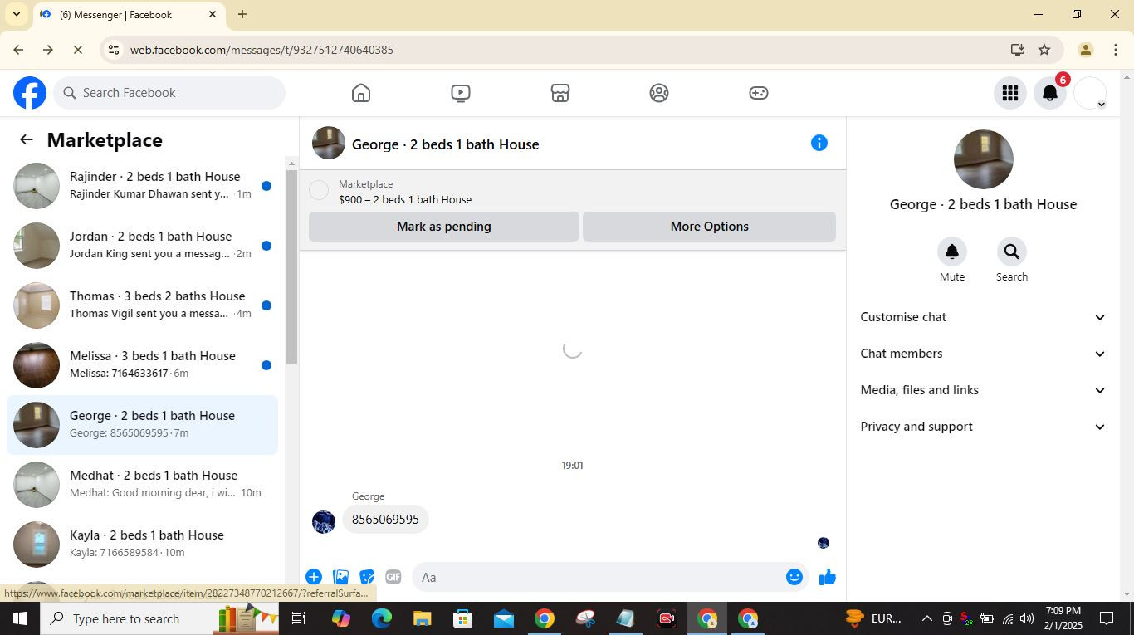
Task: Expand the tab search dropdown arrow
Action: point(16,14)
